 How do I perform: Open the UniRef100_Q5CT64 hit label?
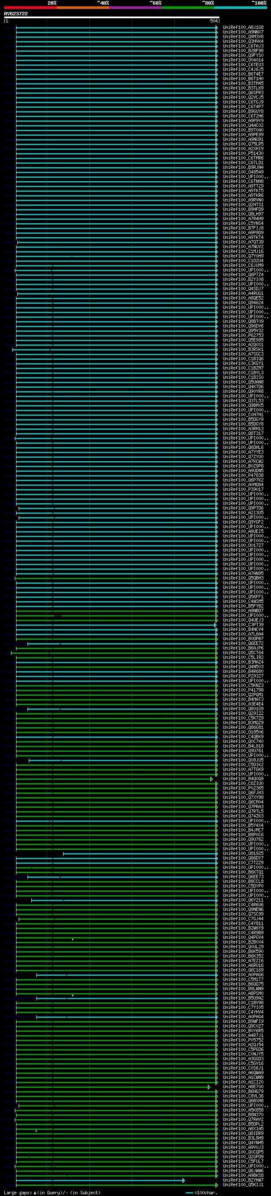point(243,653)
